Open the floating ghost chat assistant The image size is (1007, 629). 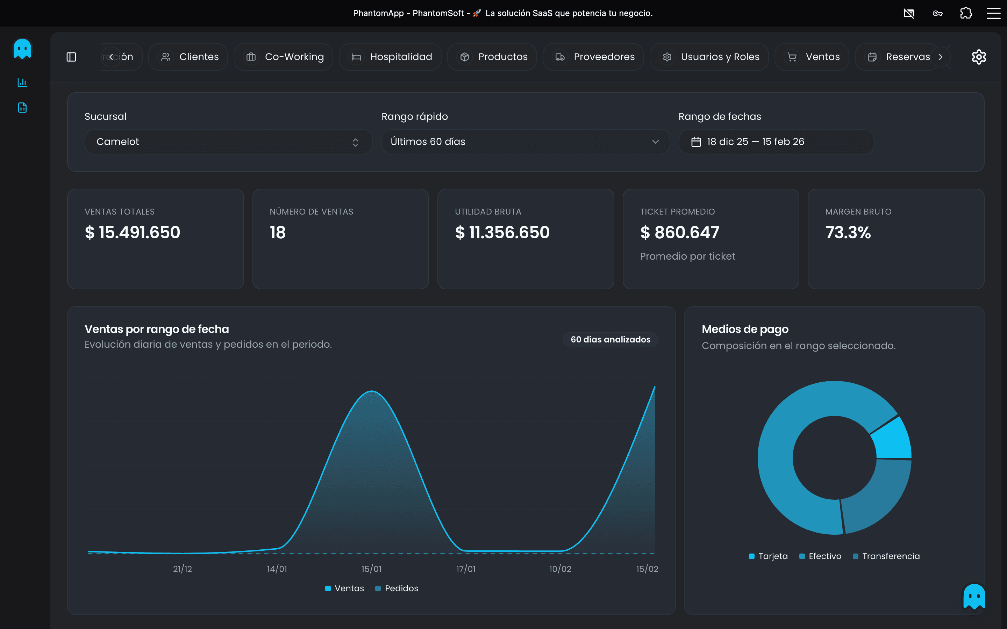coord(974,597)
